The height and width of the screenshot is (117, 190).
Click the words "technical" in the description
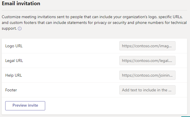point(179,23)
